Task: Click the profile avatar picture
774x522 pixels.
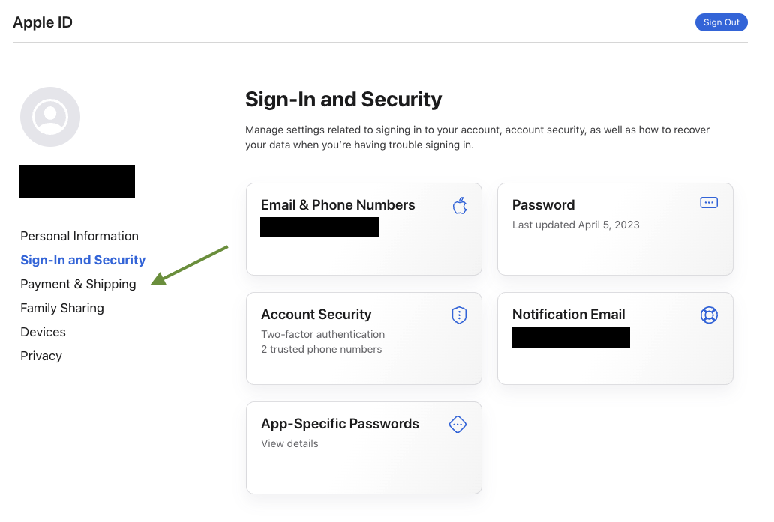Action: [50, 117]
